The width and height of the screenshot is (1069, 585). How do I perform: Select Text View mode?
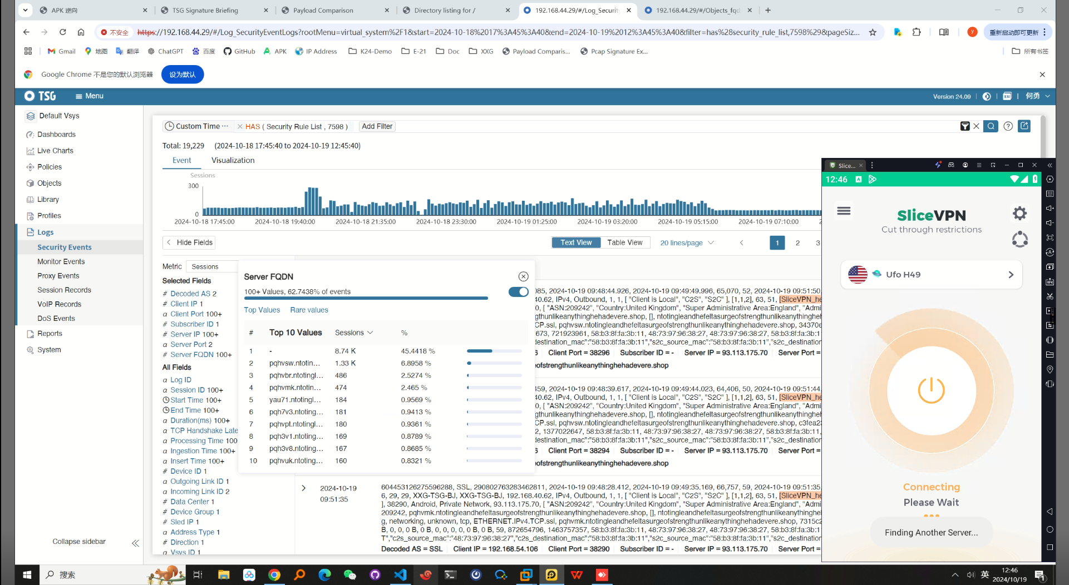point(576,242)
